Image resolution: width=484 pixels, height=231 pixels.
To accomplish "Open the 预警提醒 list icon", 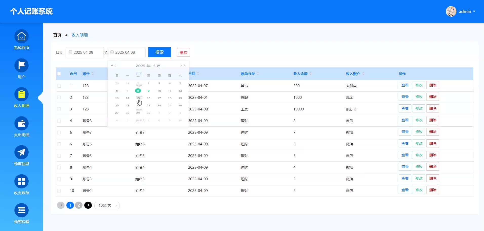I will pos(22,210).
